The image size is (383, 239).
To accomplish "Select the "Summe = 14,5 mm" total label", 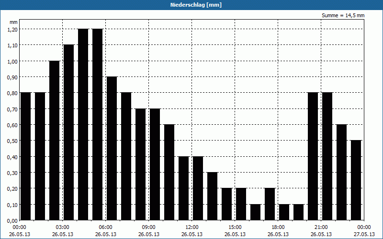I will point(343,16).
